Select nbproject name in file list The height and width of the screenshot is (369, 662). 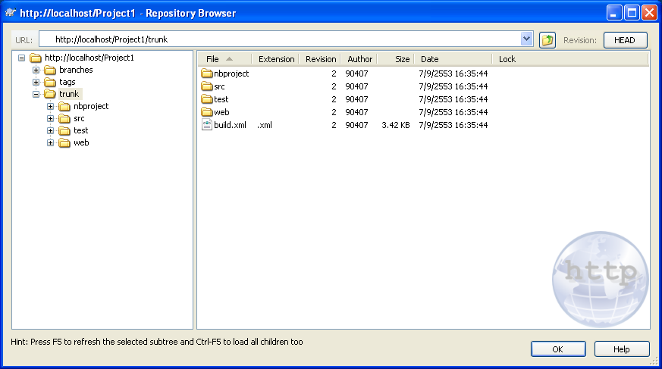tap(231, 73)
